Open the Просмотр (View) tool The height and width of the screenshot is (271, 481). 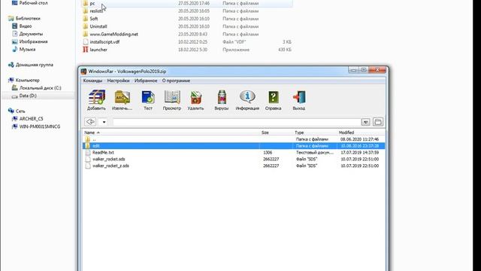(172, 100)
